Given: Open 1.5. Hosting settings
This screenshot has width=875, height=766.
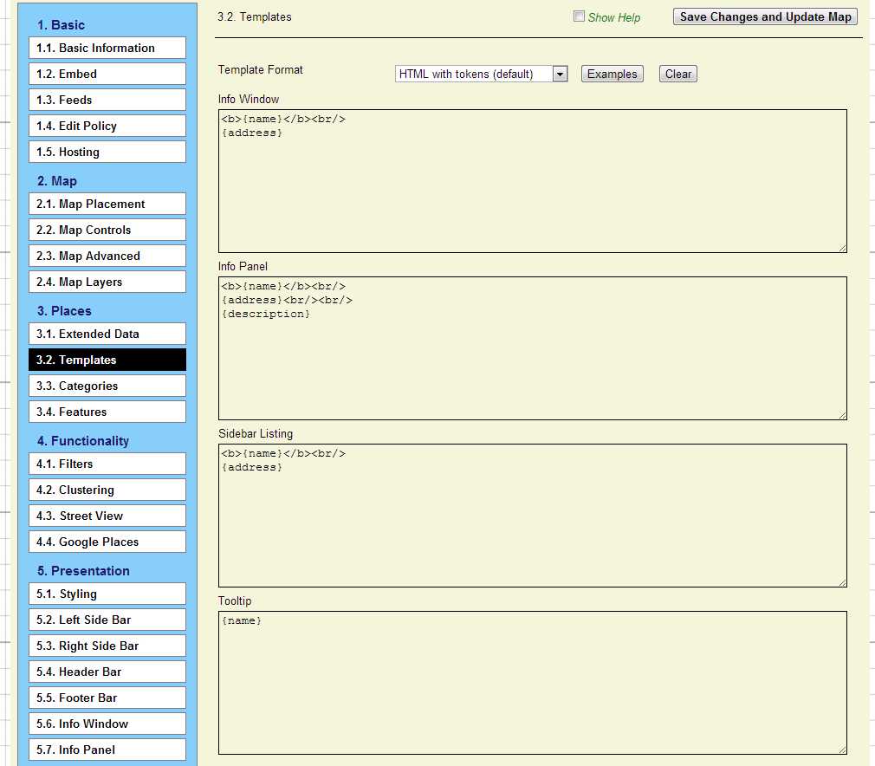Looking at the screenshot, I should point(107,152).
